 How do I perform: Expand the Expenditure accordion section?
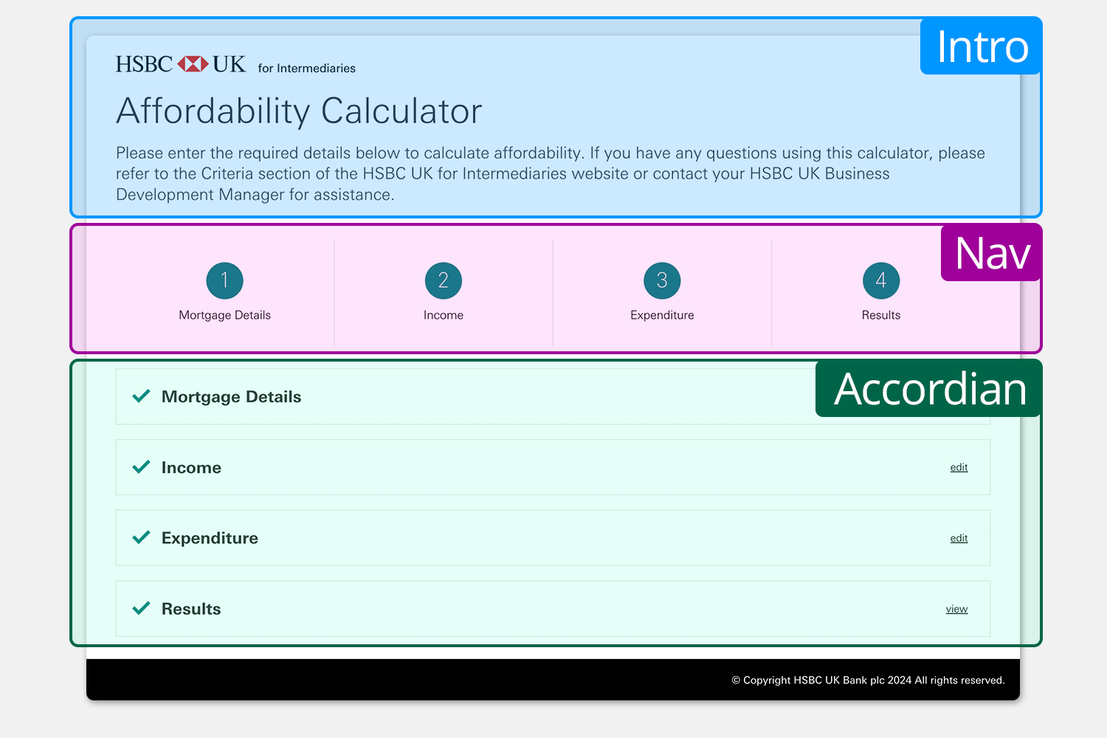point(553,538)
